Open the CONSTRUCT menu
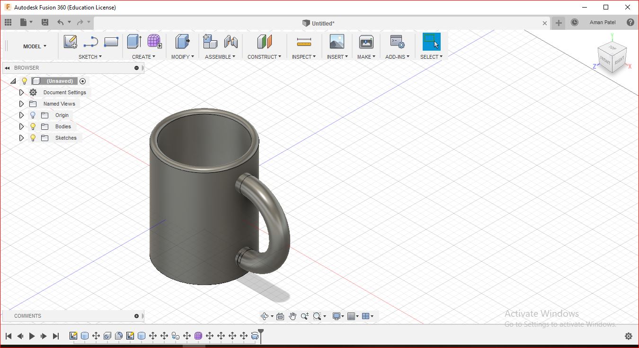This screenshot has height=348, width=639. click(x=264, y=57)
